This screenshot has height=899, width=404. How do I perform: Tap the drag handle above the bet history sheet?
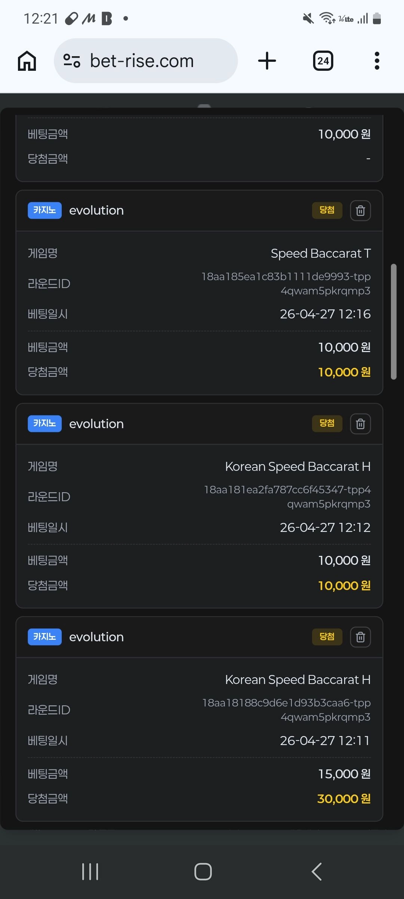point(204,106)
